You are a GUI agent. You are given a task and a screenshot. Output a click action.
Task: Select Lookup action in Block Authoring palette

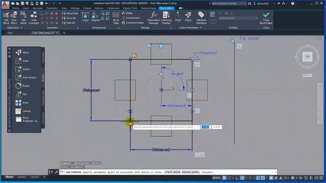pos(23,111)
